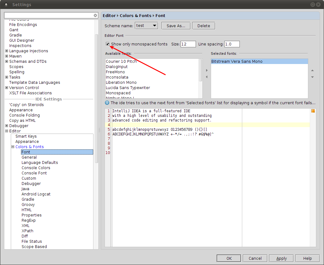The width and height of the screenshot is (324, 265).
Task: Remove font from Selected fonts (left arrow)
Action: [x=207, y=77]
